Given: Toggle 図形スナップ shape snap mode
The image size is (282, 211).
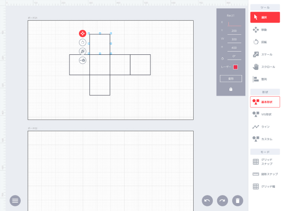Looking at the screenshot, I should point(265,174).
